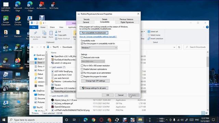The width and height of the screenshot is (219, 123).
Task: Click Explorer back navigation arrow
Action: pyautogui.click(x=33, y=47)
